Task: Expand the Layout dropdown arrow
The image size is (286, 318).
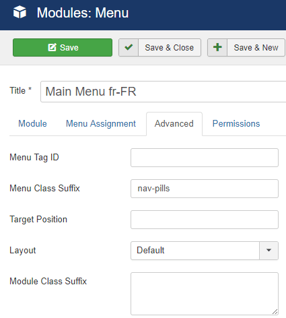Action: 269,251
